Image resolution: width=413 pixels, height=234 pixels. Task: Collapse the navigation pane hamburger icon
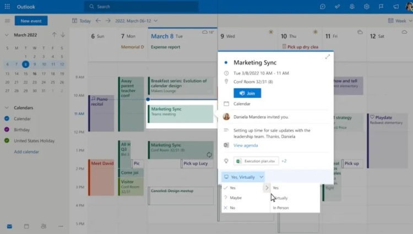click(x=7, y=21)
